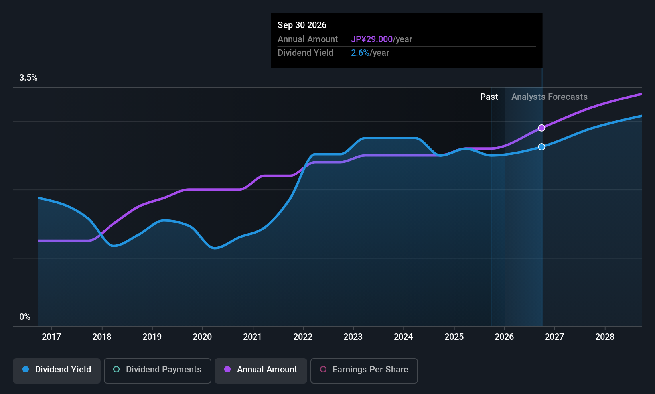Click the pink Earnings Per Share circle
The width and height of the screenshot is (655, 394).
[323, 369]
